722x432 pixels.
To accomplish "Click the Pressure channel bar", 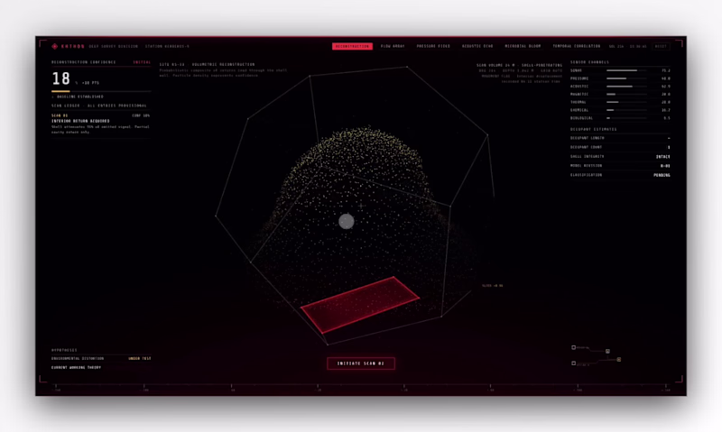I will tap(626, 78).
